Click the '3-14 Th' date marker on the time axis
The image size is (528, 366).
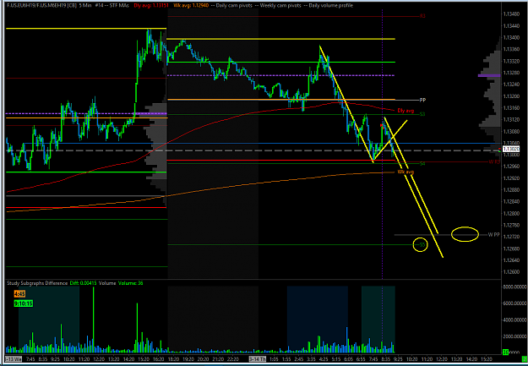tap(258, 359)
